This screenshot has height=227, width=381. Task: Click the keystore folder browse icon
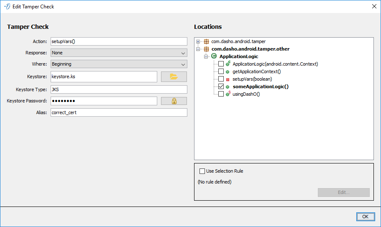click(174, 77)
